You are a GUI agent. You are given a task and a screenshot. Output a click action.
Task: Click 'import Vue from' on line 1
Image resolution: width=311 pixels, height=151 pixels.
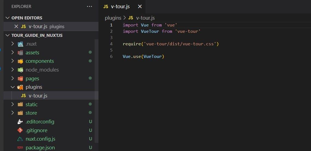(142, 25)
